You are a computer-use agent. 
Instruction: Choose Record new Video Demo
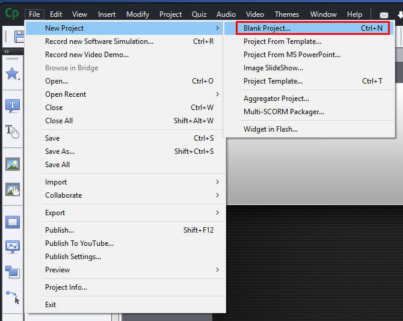[125, 55]
